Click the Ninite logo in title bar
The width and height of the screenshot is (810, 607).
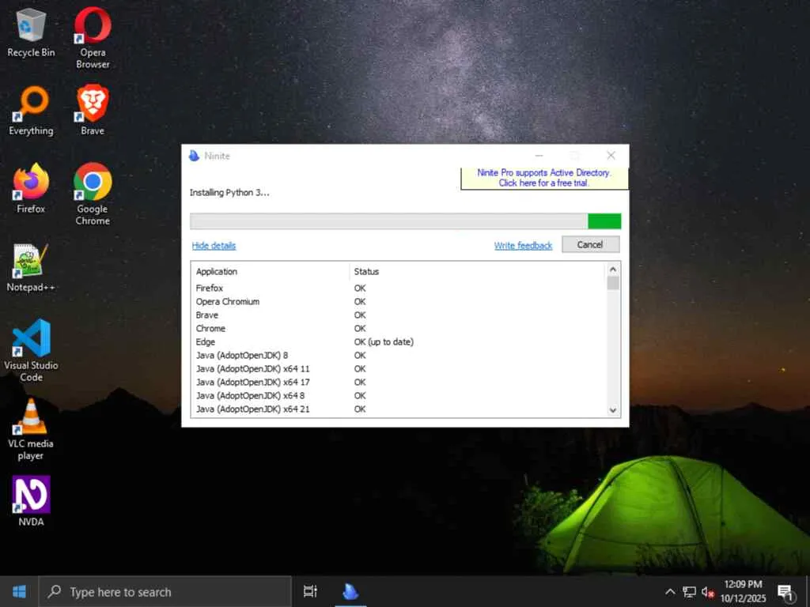pos(195,156)
